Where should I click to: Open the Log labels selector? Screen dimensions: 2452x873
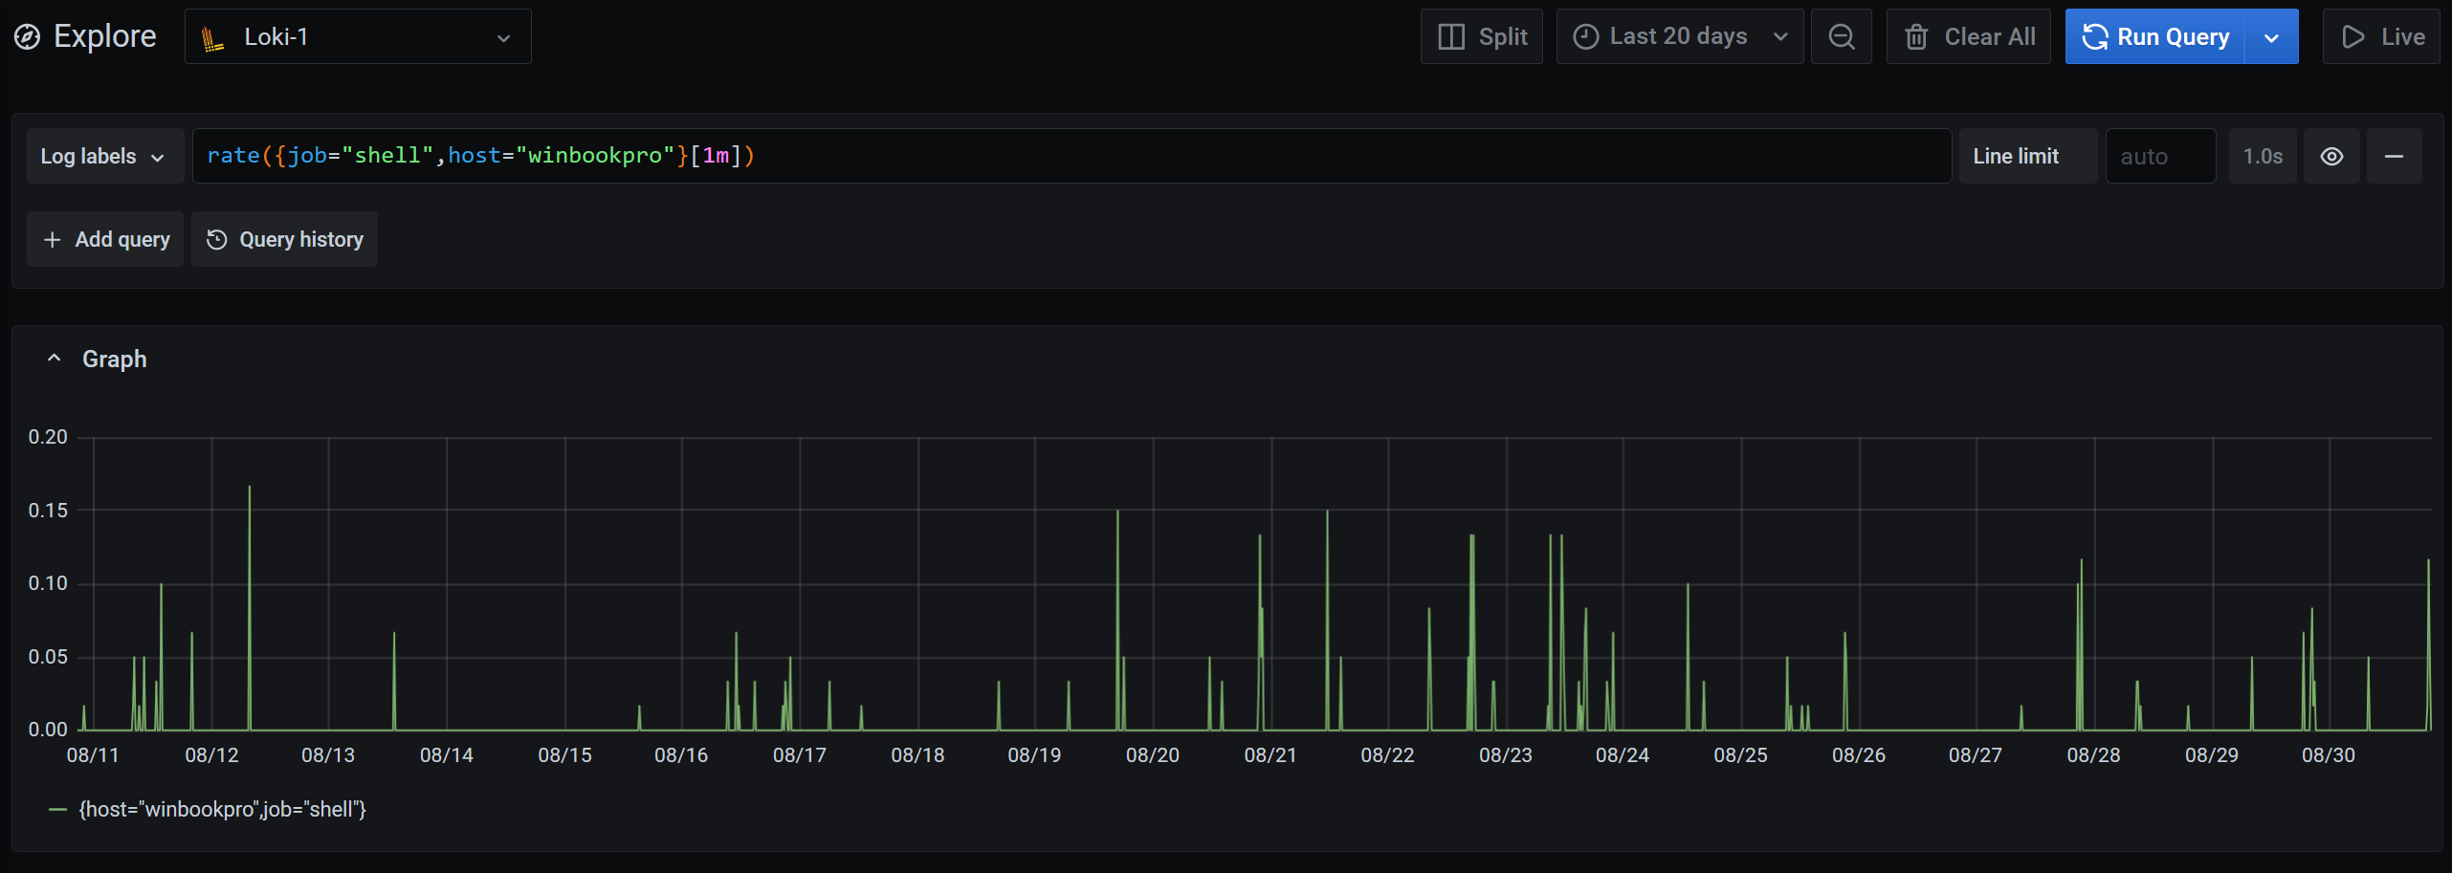(x=104, y=155)
